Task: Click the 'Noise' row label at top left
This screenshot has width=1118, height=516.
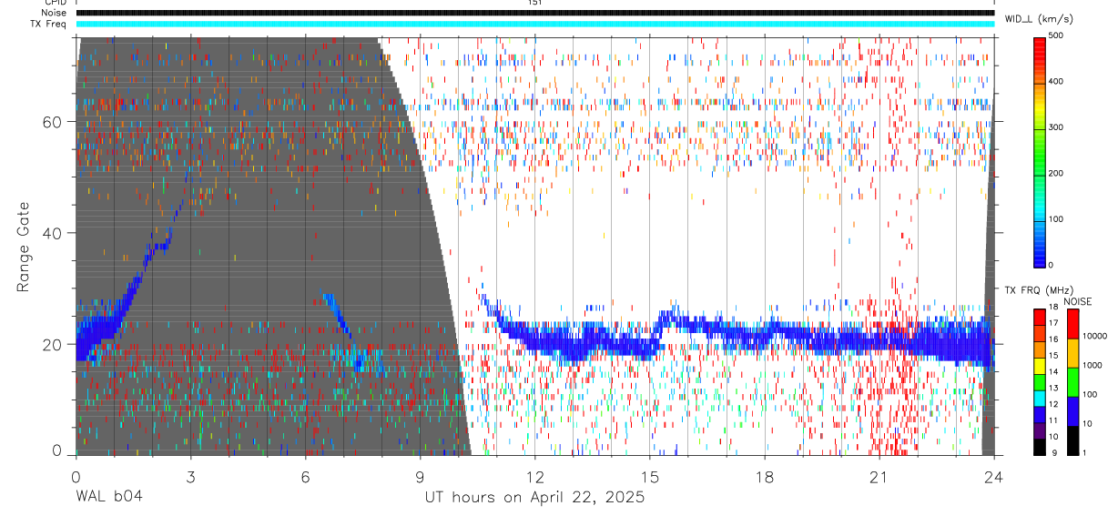Action: [53, 13]
